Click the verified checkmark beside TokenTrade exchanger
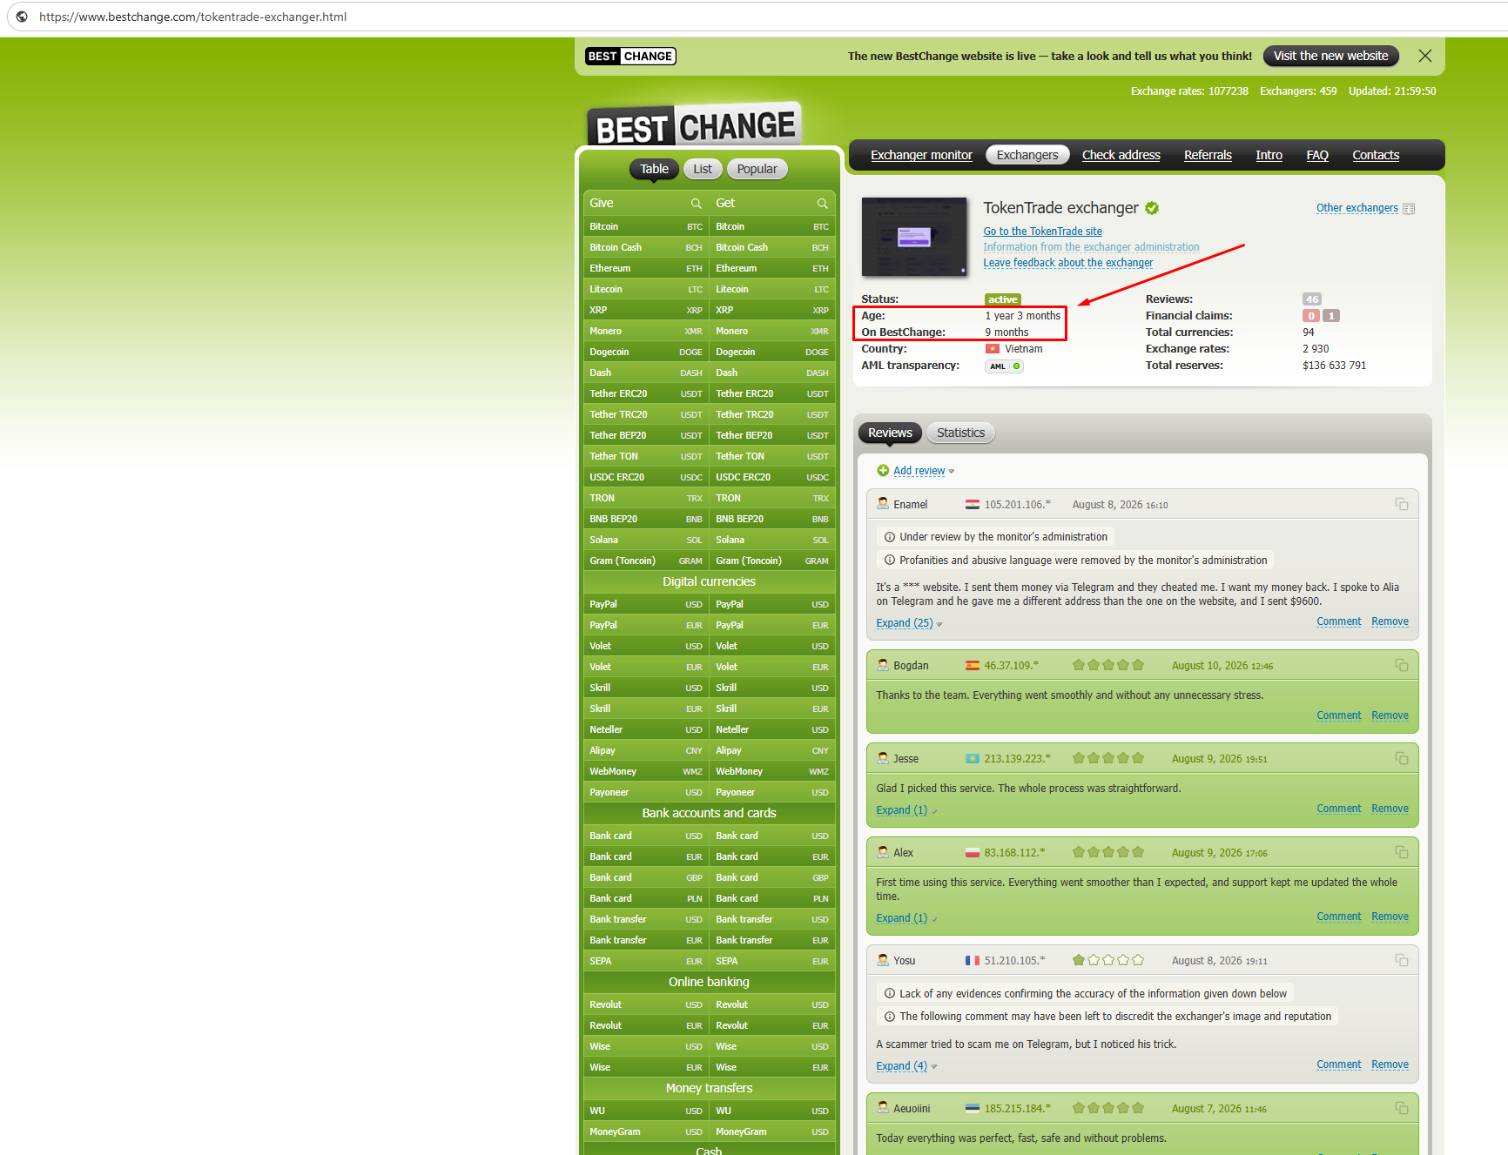This screenshot has height=1155, width=1508. (x=1152, y=208)
